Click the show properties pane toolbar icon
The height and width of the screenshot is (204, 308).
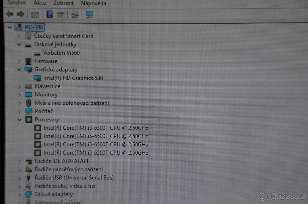coord(61,14)
